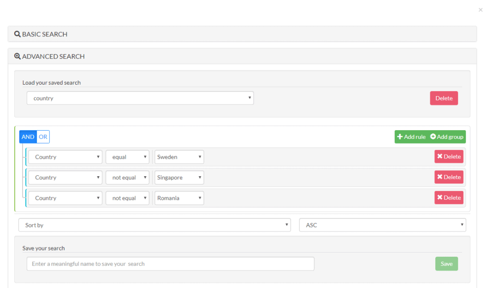
Task: Open the field dropdown in the Singapore rule
Action: pyautogui.click(x=65, y=178)
